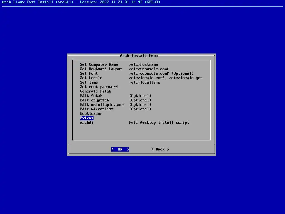Confirm with the OK button
Screen dimensions: 285x214
pyautogui.click(x=120, y=149)
